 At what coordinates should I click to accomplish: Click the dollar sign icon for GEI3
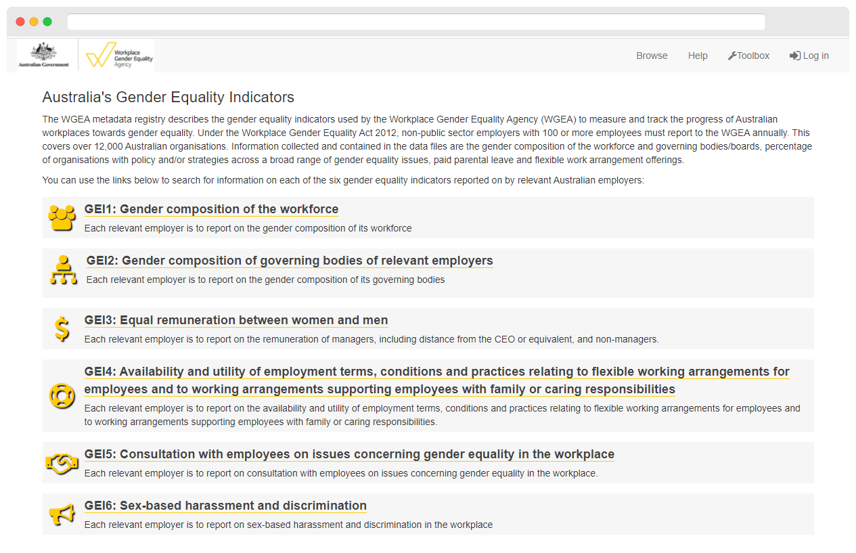[x=62, y=329]
